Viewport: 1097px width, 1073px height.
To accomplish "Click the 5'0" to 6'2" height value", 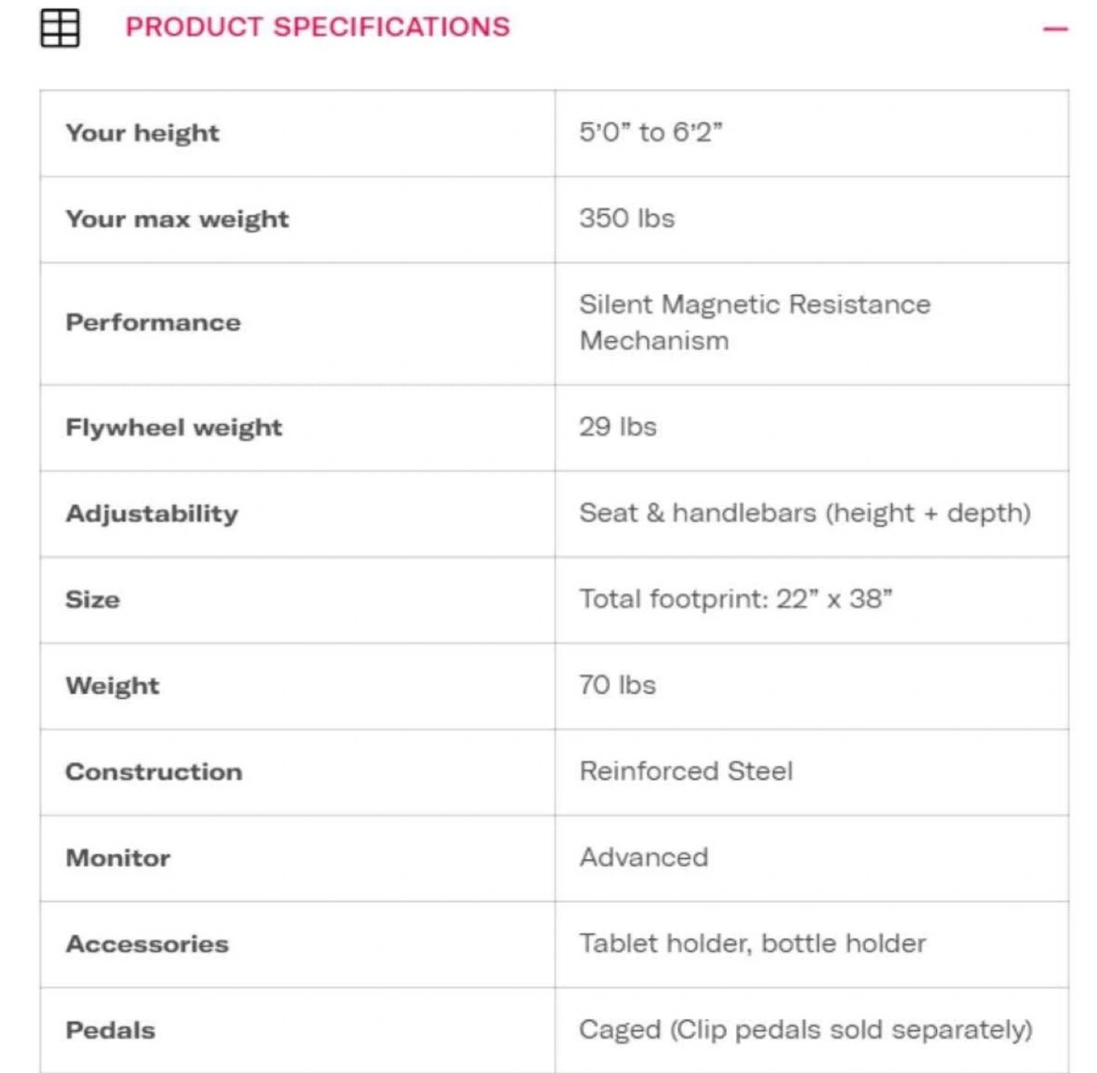I will tap(651, 133).
